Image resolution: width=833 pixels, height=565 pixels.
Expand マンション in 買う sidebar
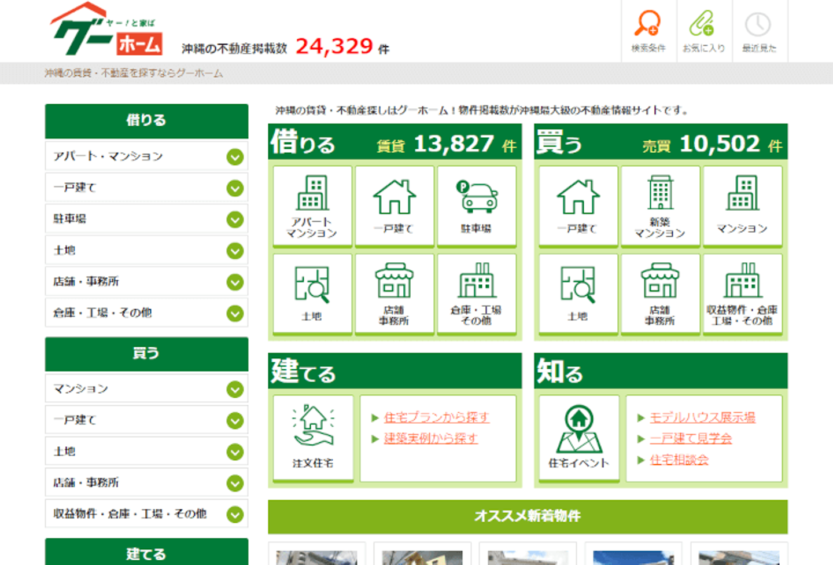(x=146, y=388)
